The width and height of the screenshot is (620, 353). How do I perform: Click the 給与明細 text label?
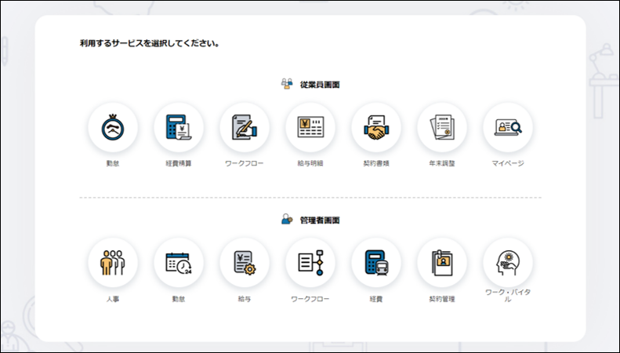310,164
